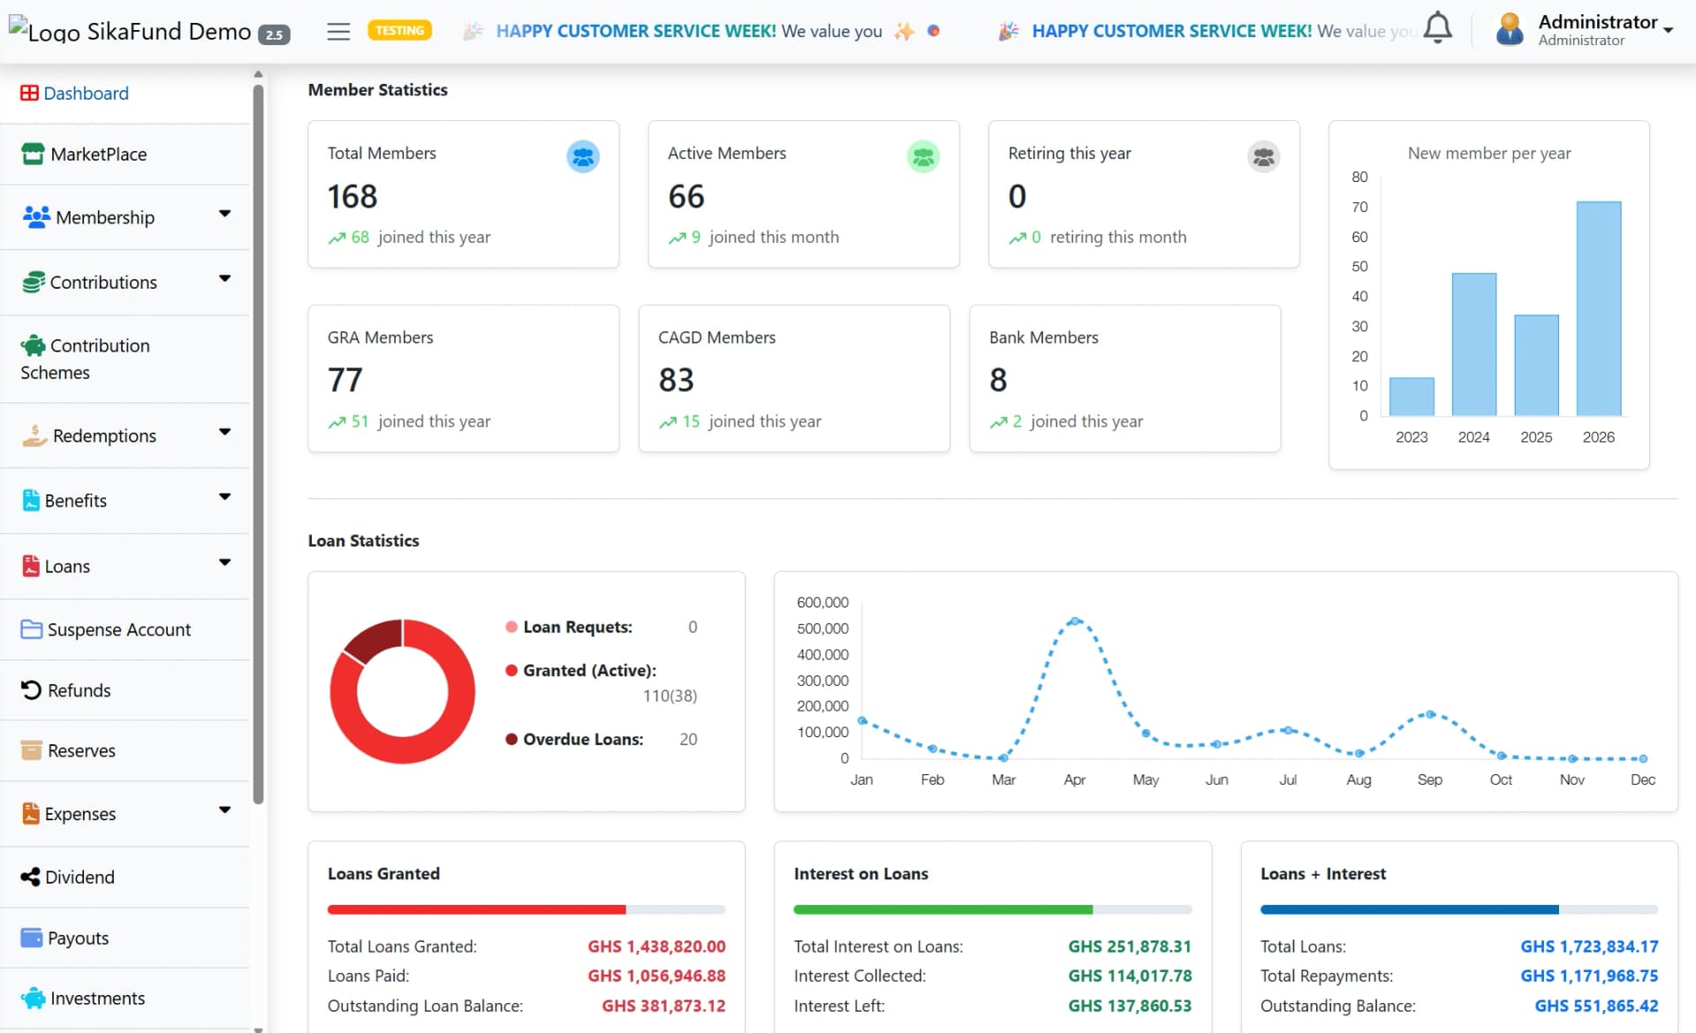Viewport: 1696px width, 1033px height.
Task: Click the April peak point on loan chart
Action: [x=1075, y=622]
